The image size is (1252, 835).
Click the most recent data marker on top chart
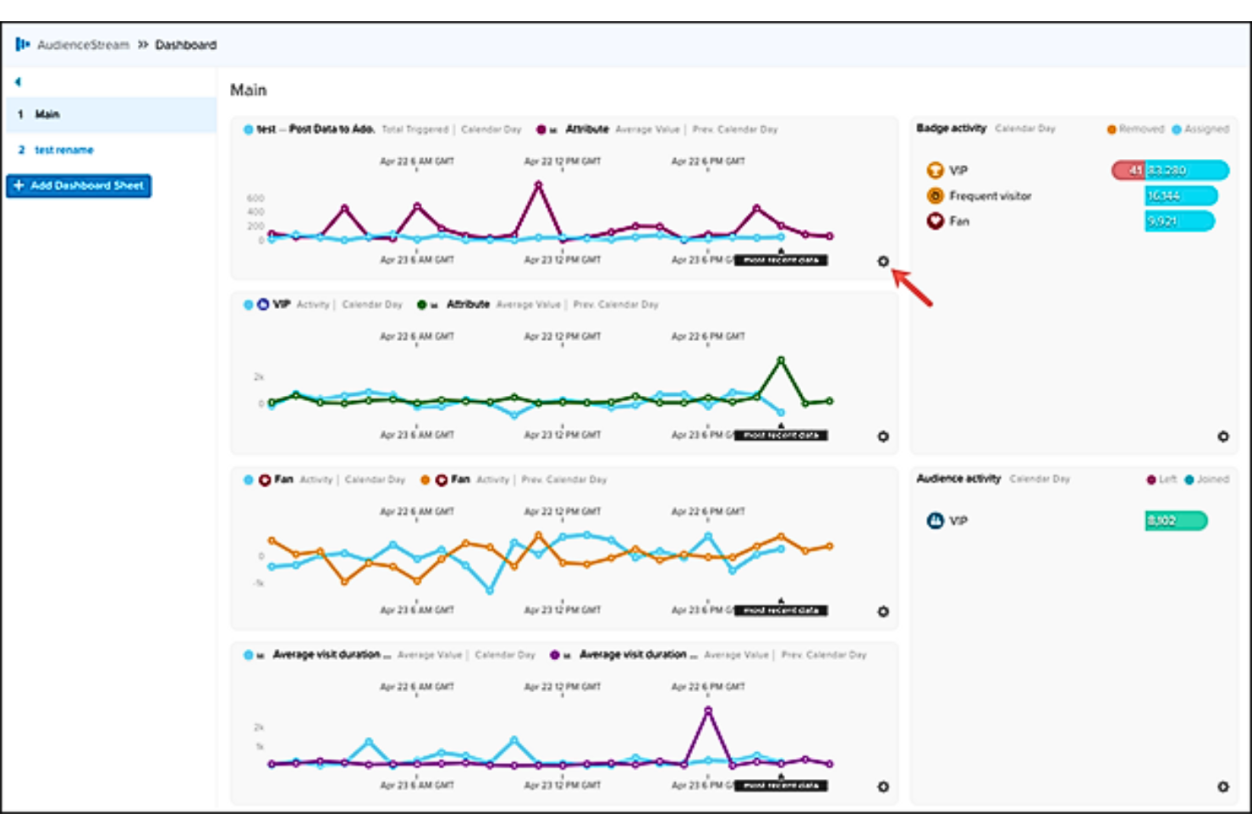(780, 255)
